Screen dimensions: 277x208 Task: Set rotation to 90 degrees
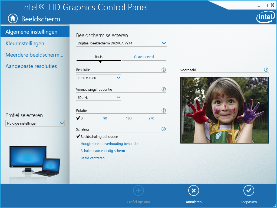(105, 118)
